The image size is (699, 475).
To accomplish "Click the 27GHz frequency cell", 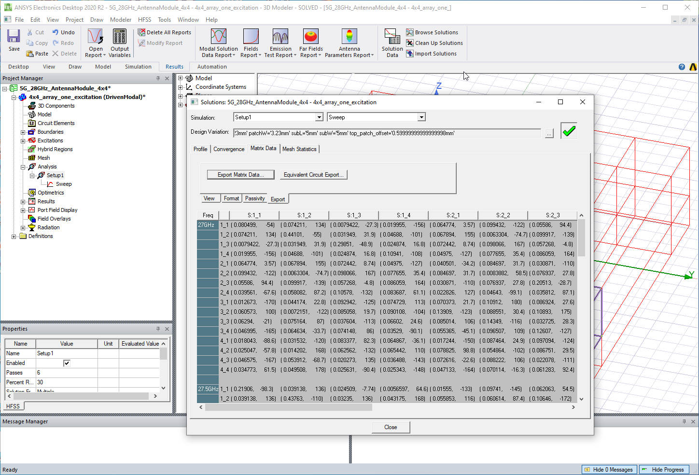I will (208, 225).
